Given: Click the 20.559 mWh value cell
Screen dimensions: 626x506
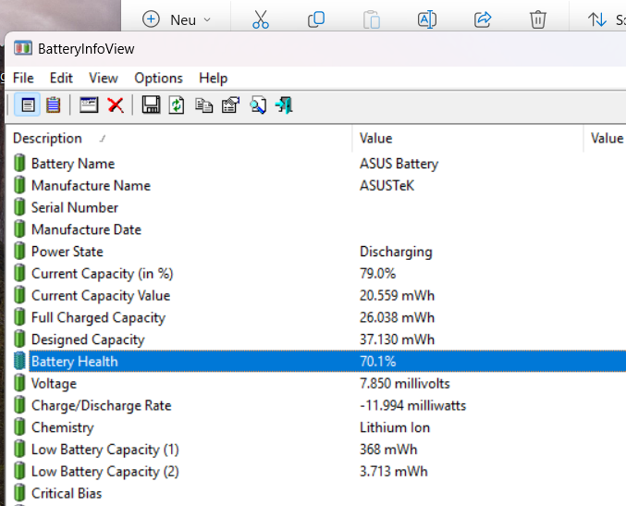Looking at the screenshot, I should 397,295.
